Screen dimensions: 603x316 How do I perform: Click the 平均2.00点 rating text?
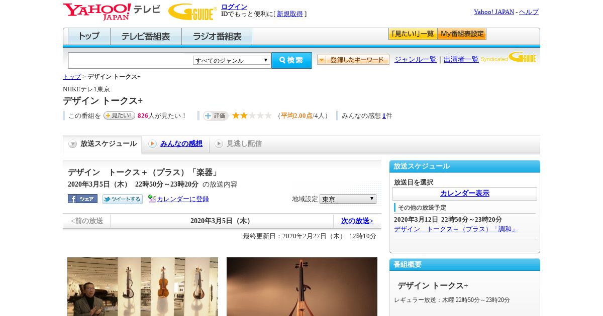[296, 116]
